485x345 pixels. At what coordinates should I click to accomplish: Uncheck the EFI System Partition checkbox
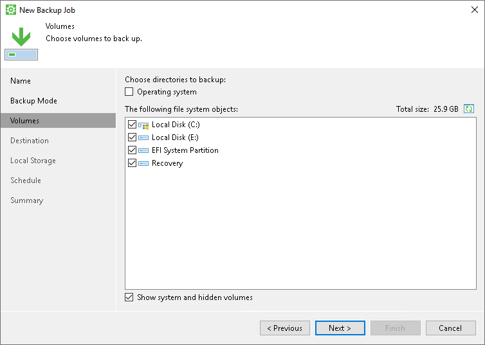(x=132, y=150)
